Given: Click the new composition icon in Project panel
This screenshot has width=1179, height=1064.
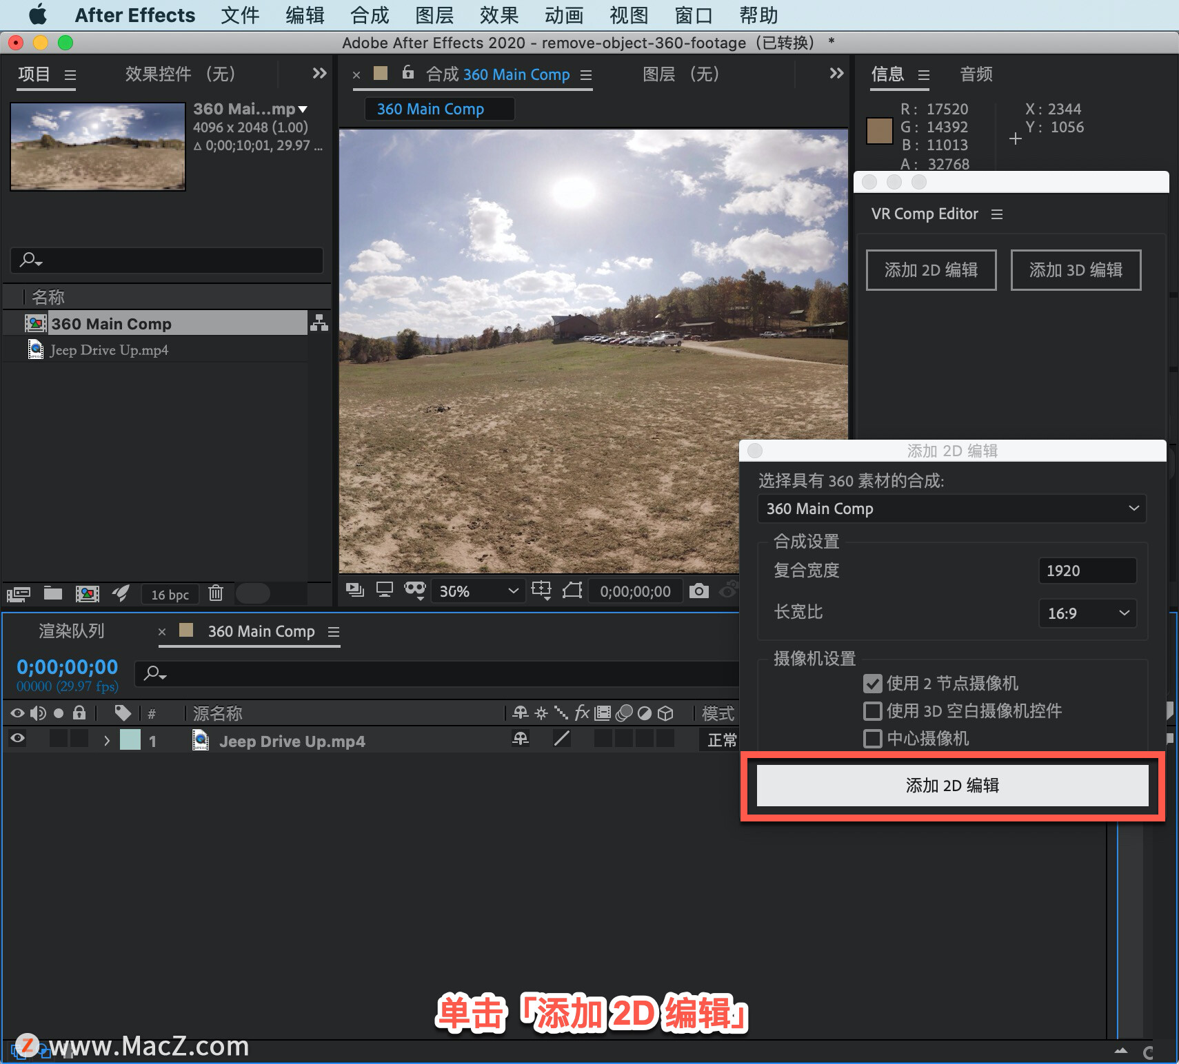Looking at the screenshot, I should click(x=87, y=593).
